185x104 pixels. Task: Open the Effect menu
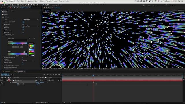42,1
